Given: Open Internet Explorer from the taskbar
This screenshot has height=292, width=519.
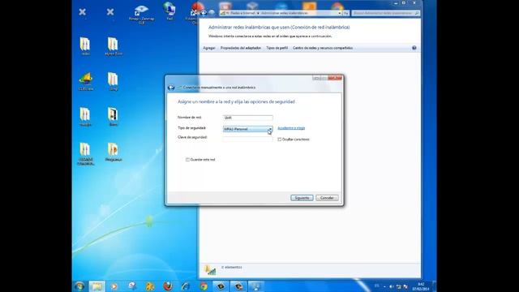Looking at the screenshot, I should (186, 286).
